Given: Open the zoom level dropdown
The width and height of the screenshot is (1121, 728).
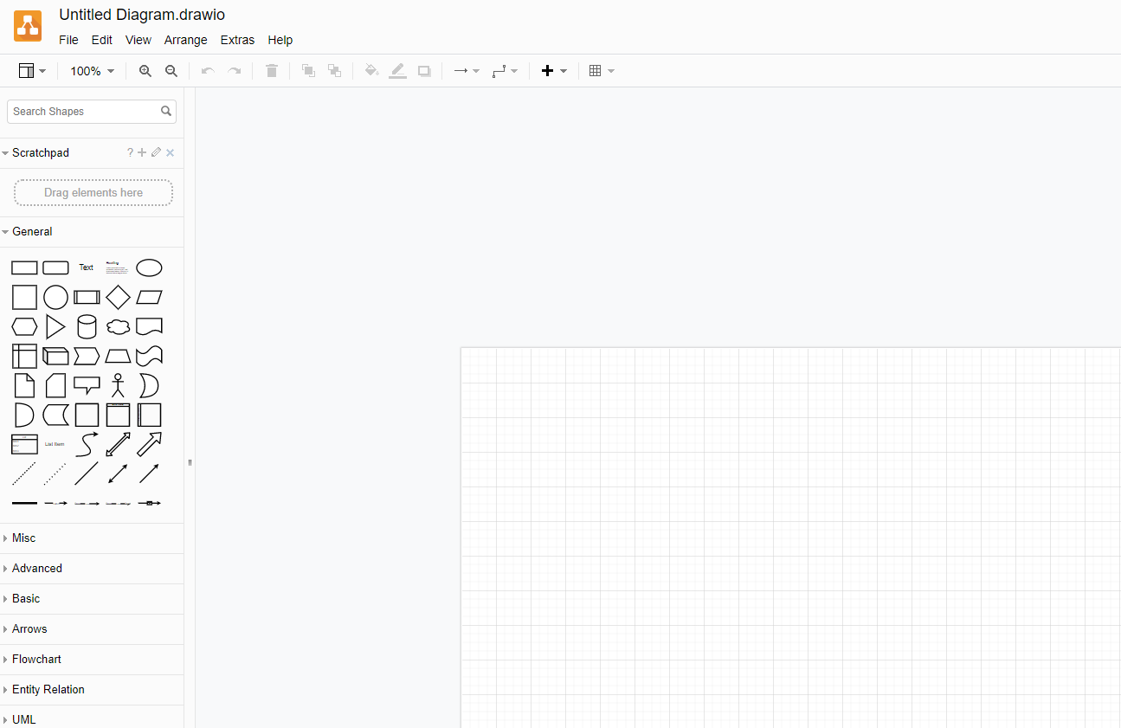Looking at the screenshot, I should pos(91,71).
